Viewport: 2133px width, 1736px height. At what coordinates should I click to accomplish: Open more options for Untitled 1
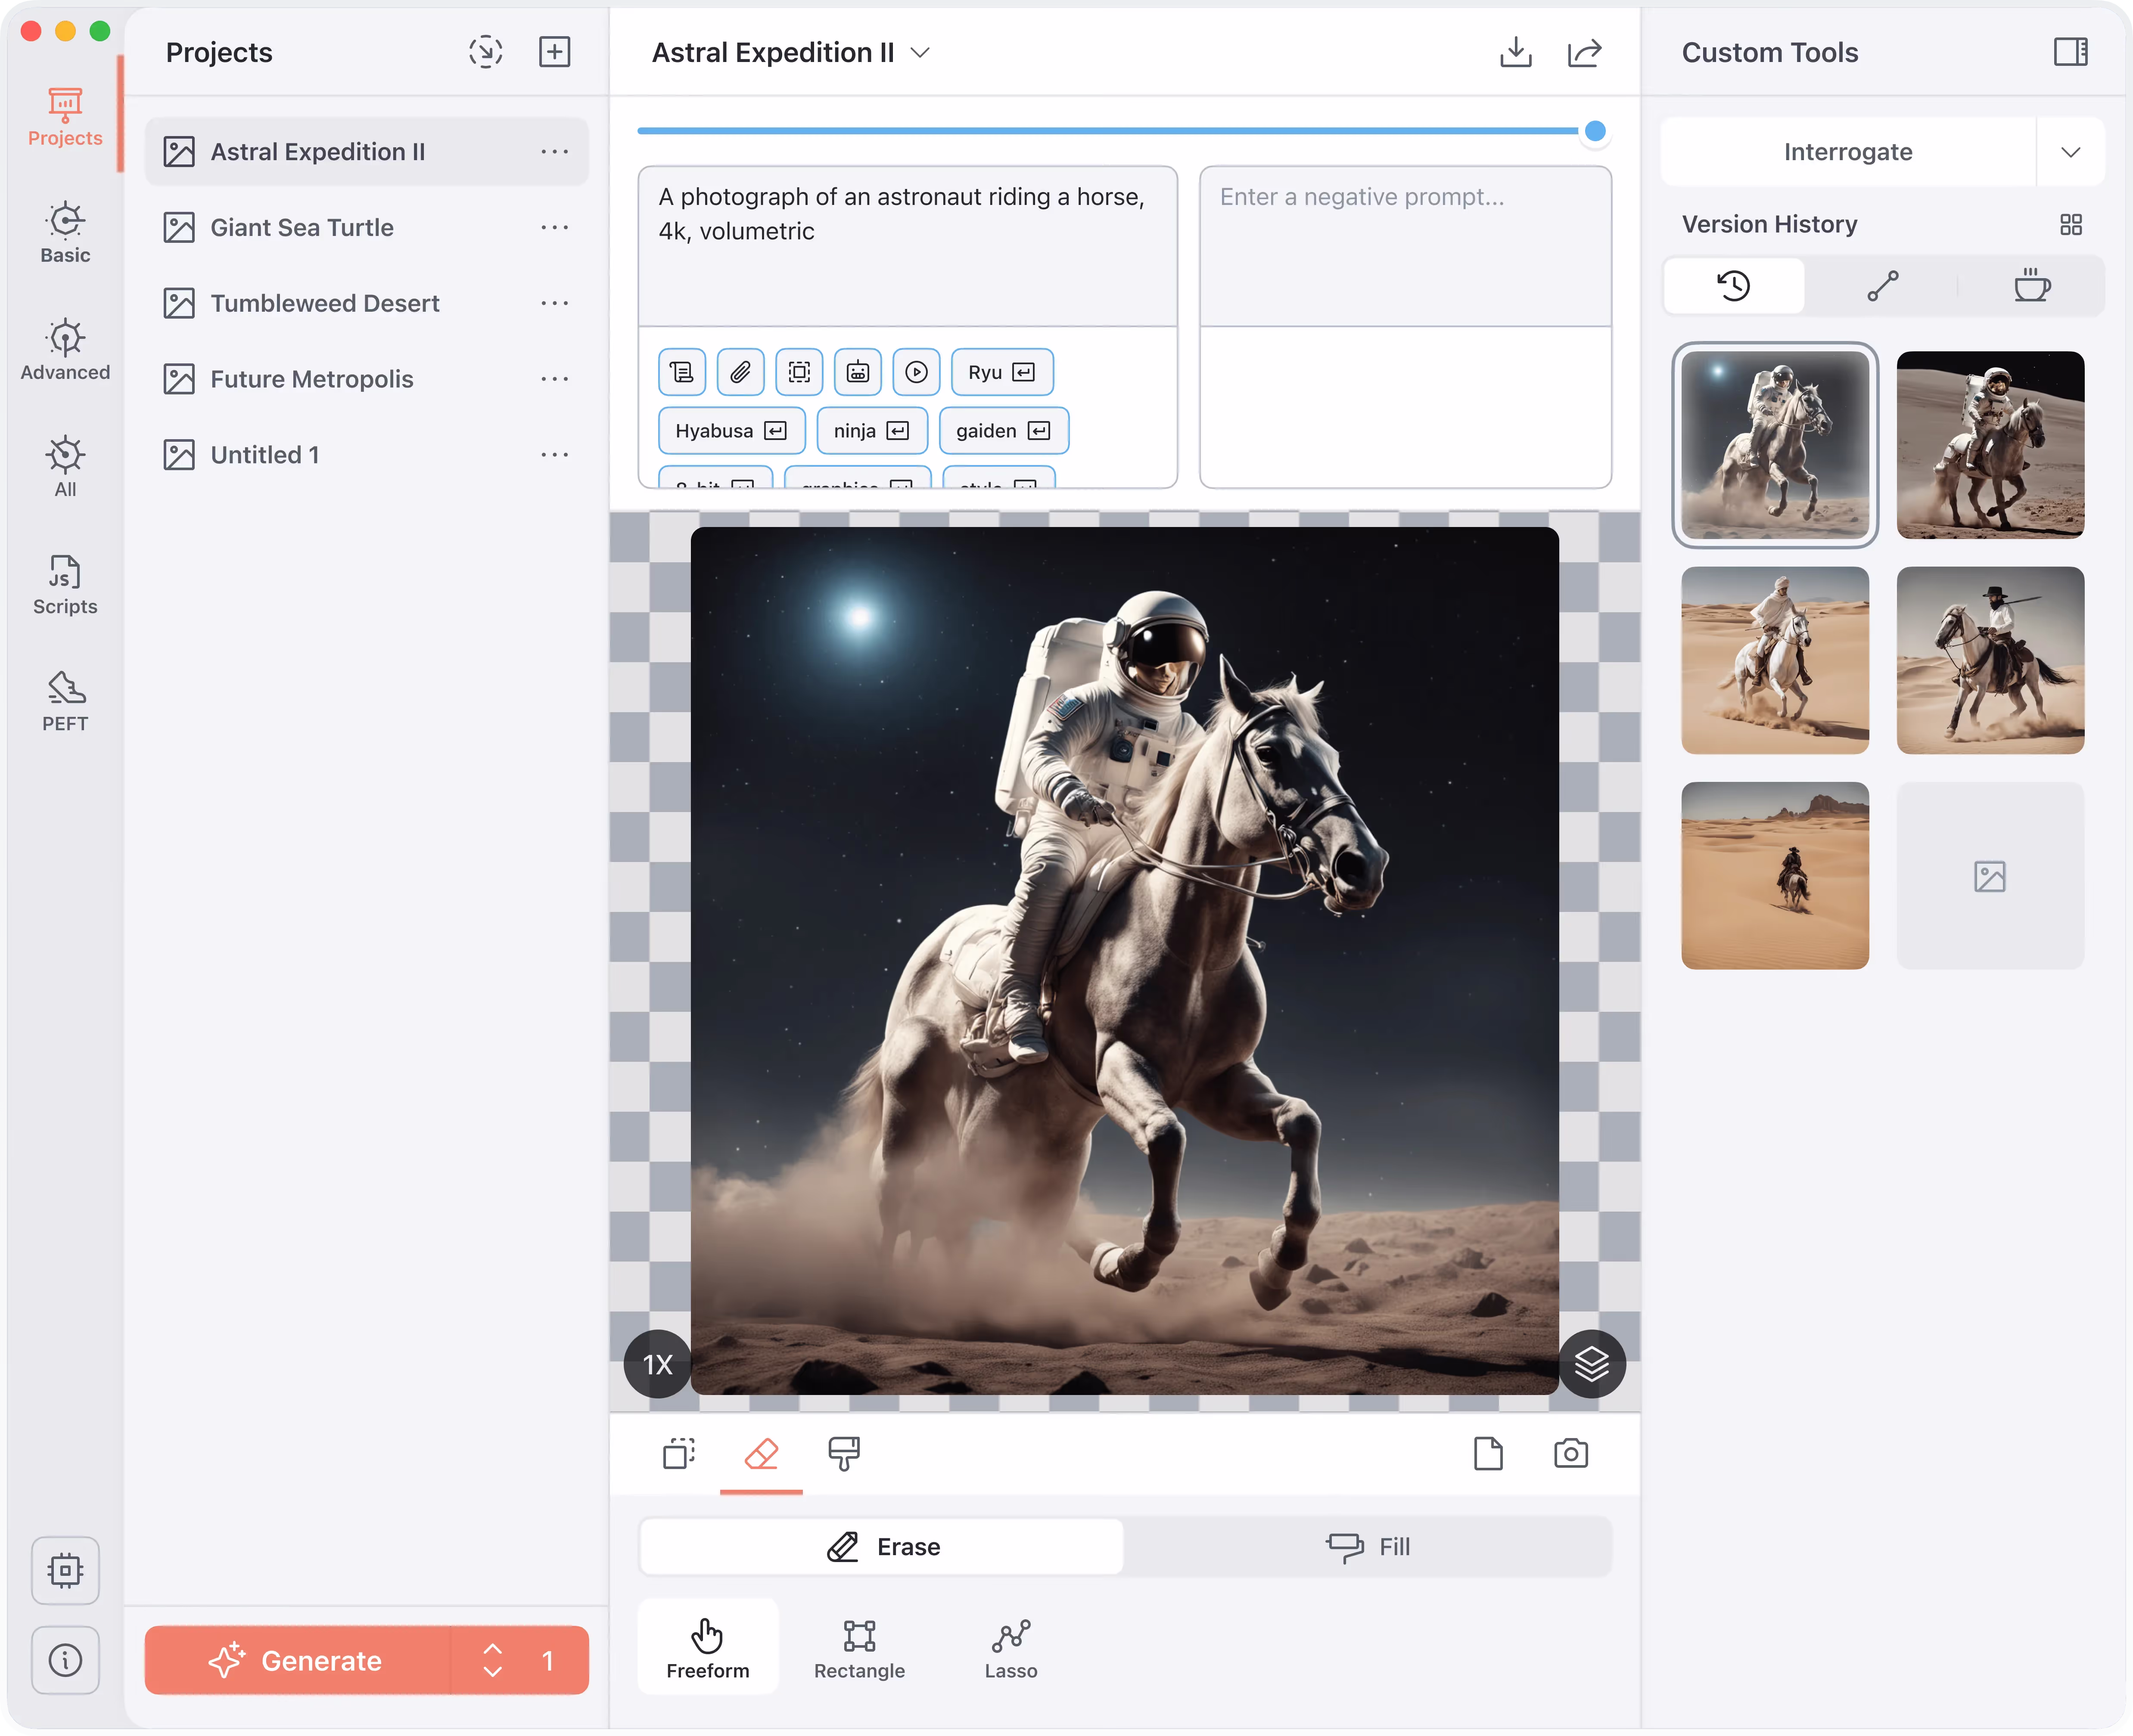tap(554, 455)
